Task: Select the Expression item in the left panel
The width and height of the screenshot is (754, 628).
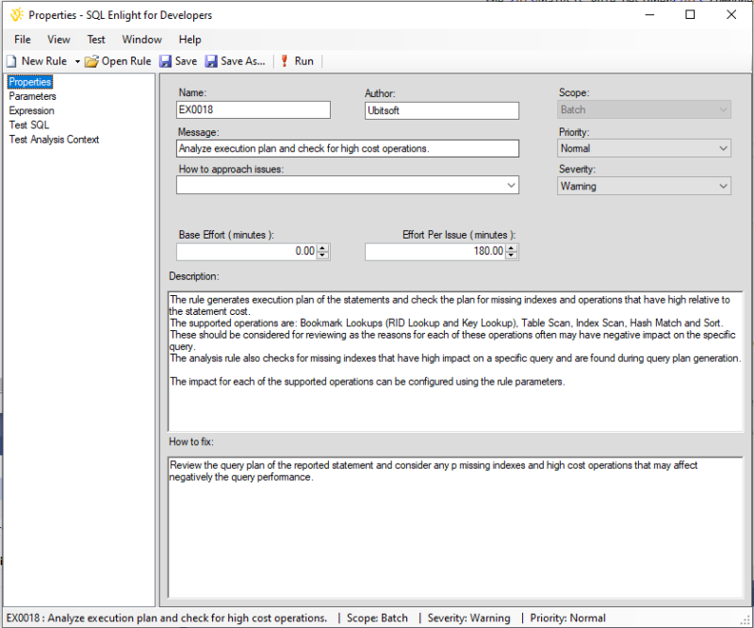Action: [x=31, y=110]
